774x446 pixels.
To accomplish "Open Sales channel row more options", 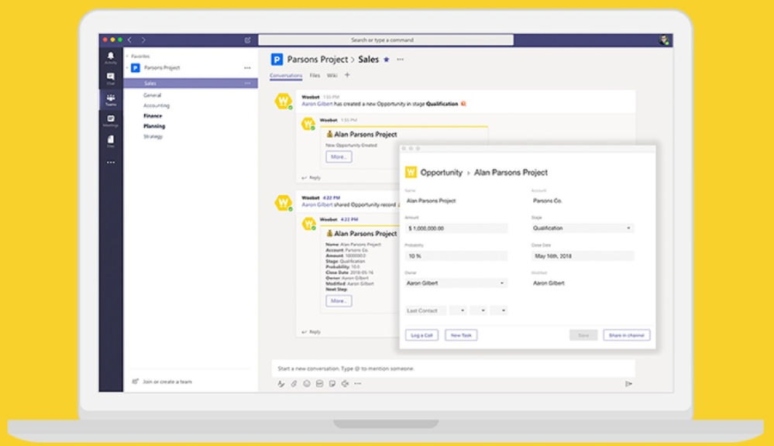I will pos(247,84).
